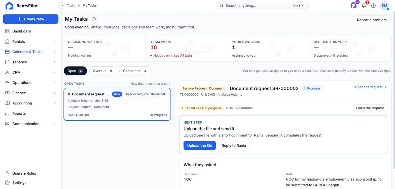Open the Team Work summary card

pyautogui.click(x=187, y=49)
